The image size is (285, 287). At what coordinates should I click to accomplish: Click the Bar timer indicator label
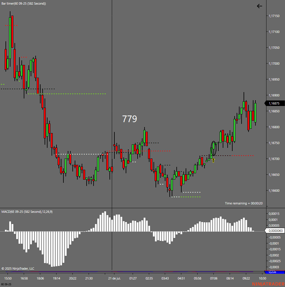point(24,3)
